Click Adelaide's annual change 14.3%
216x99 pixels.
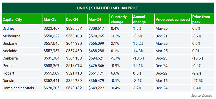(x=138, y=51)
